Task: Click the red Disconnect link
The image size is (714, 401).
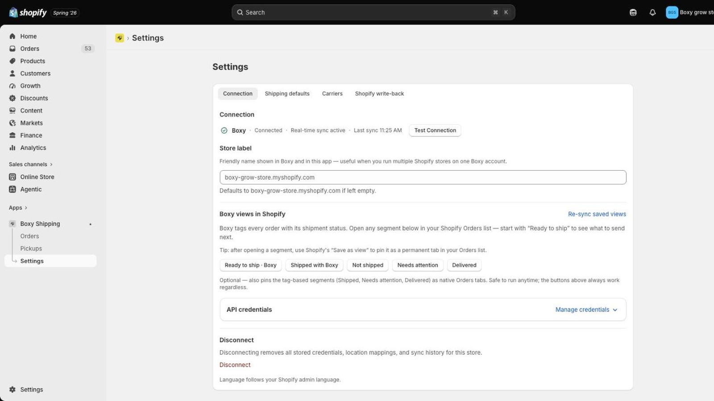Action: [x=235, y=365]
